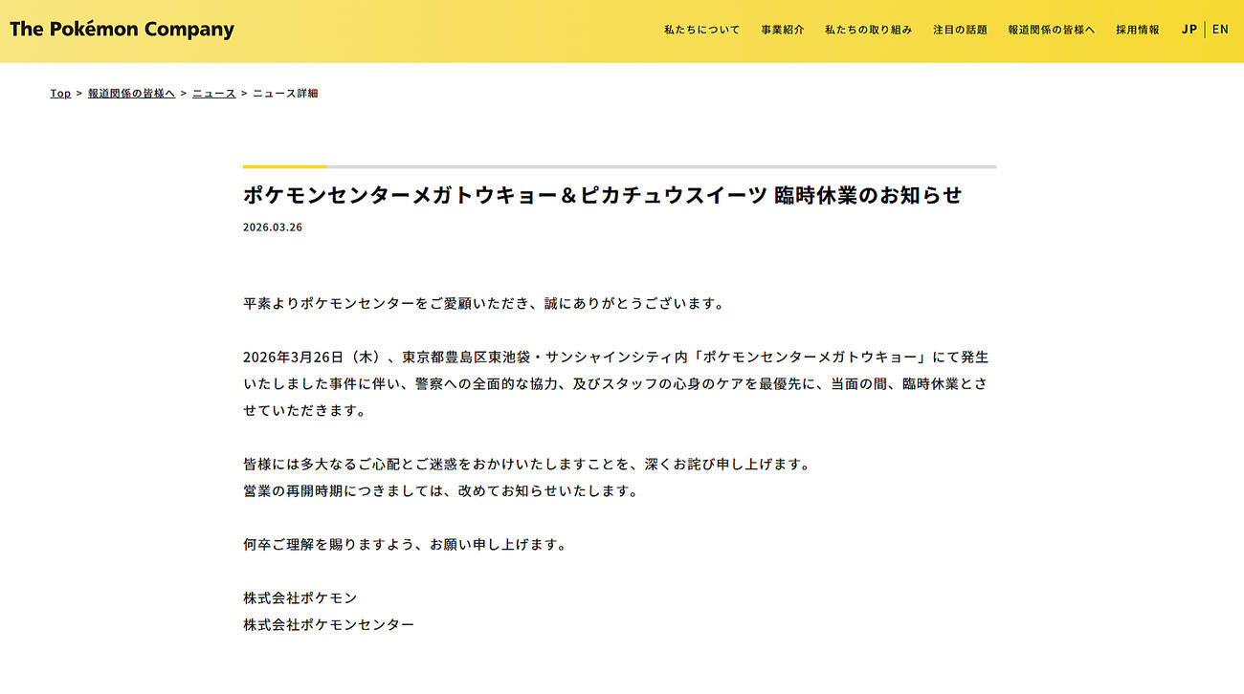
Task: Select 私たちの取り組み in navigation
Action: [x=868, y=30]
